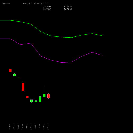Click the '17 Jun' date axis label
This screenshot has height=133, width=133.
point(44,127)
